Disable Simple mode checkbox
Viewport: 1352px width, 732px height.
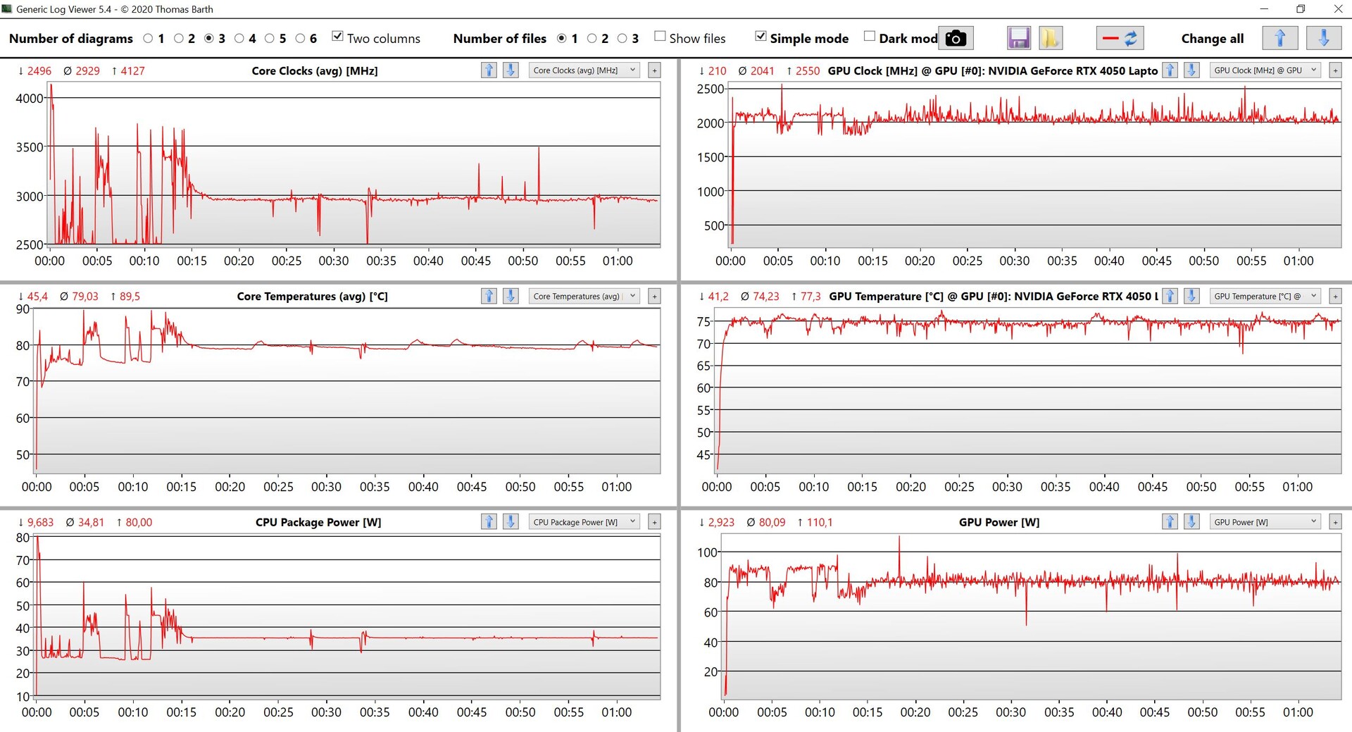(x=760, y=37)
